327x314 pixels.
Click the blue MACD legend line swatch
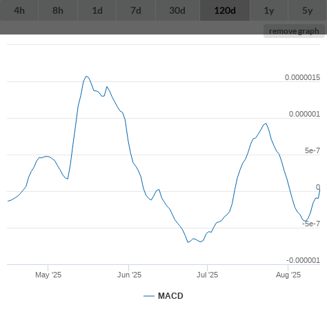pyautogui.click(x=149, y=296)
